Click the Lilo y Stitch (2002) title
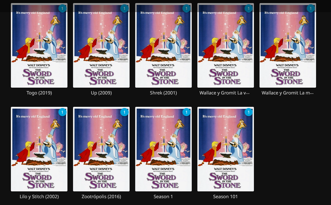Image resolution: width=331 pixels, height=205 pixels. [39, 197]
